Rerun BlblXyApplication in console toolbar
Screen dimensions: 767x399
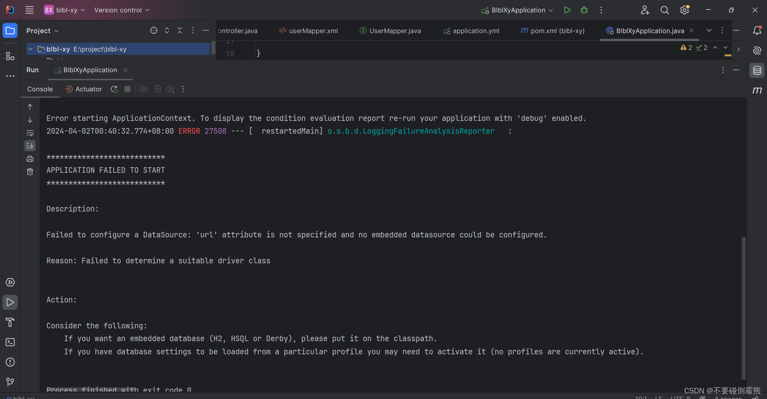point(114,89)
